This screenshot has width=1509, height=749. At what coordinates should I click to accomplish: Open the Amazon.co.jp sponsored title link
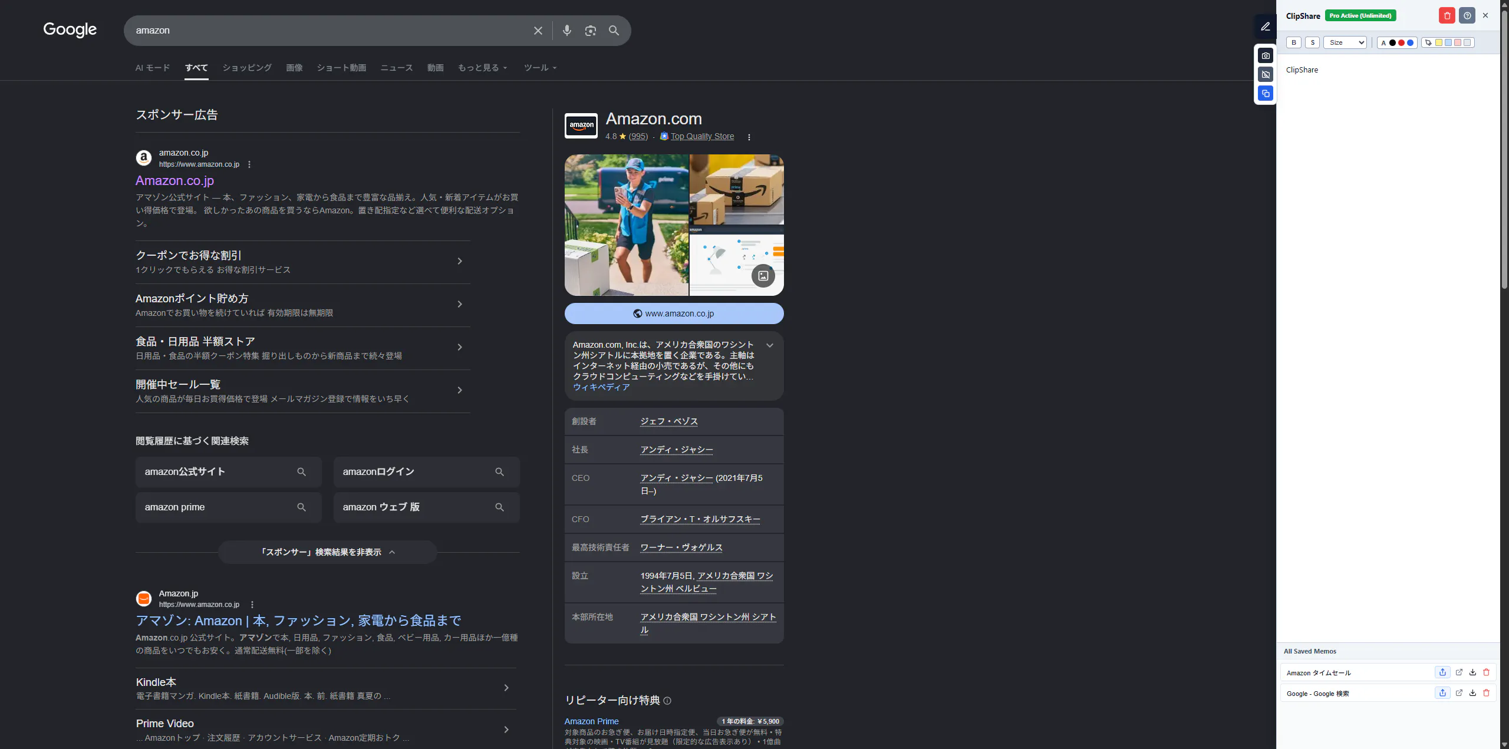click(174, 180)
